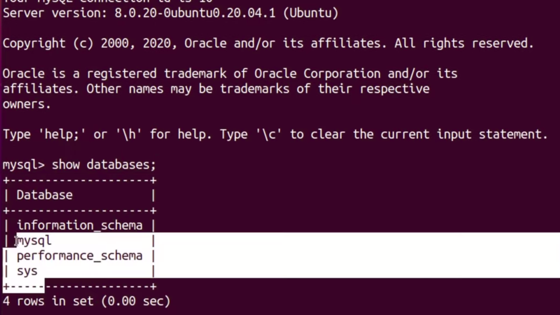Click the Database column header
The image size is (560, 315).
pyautogui.click(x=44, y=195)
